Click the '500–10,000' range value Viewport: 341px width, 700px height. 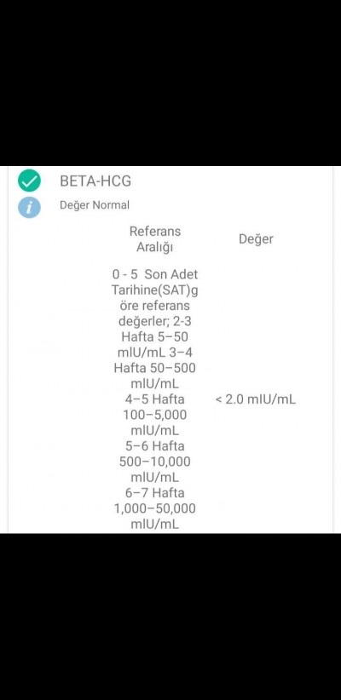(x=154, y=462)
